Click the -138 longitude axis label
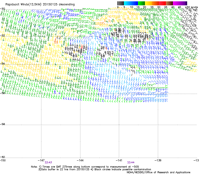 coord(158,160)
